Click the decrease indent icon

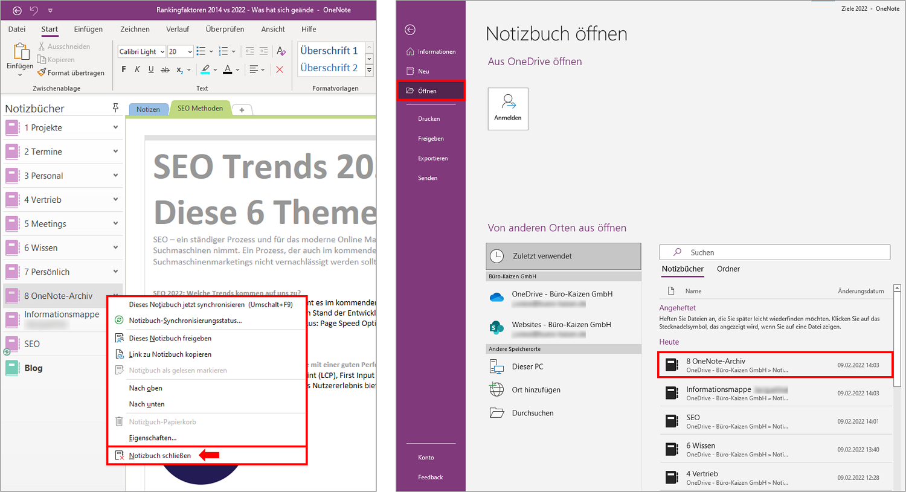coord(249,51)
